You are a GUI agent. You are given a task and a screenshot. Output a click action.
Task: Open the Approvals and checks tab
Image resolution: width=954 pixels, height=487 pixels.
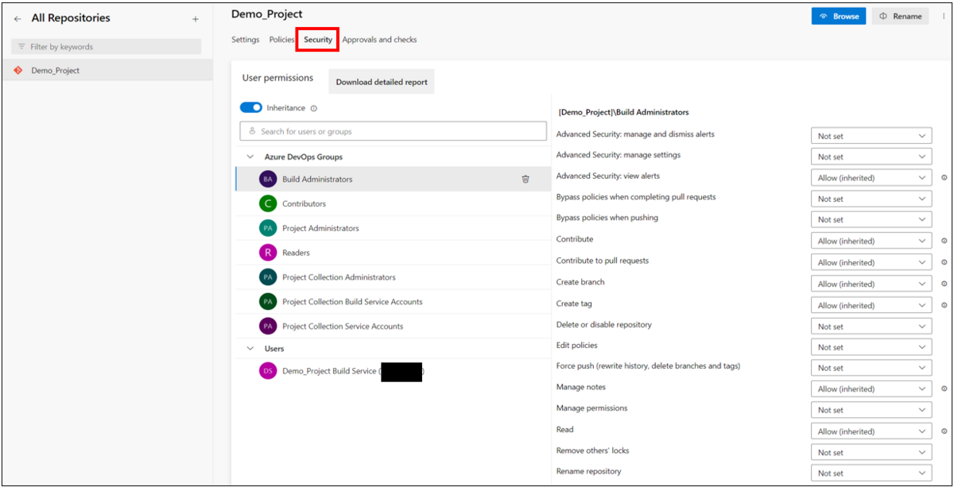coord(379,40)
